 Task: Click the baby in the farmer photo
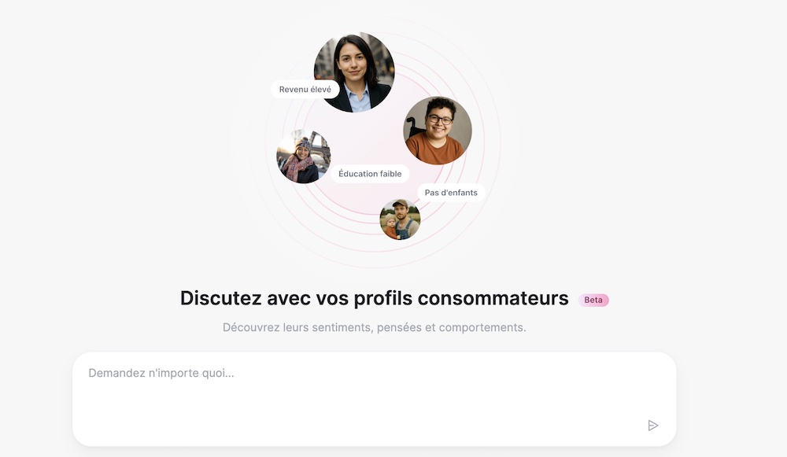(x=390, y=226)
